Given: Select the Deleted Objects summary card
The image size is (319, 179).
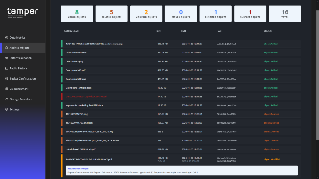Looking at the screenshot, I should (112, 14).
